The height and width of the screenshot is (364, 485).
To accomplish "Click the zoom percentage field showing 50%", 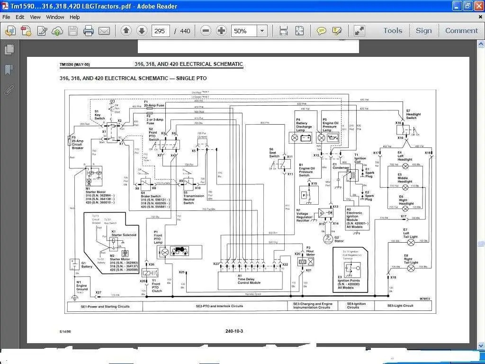I will pos(244,31).
